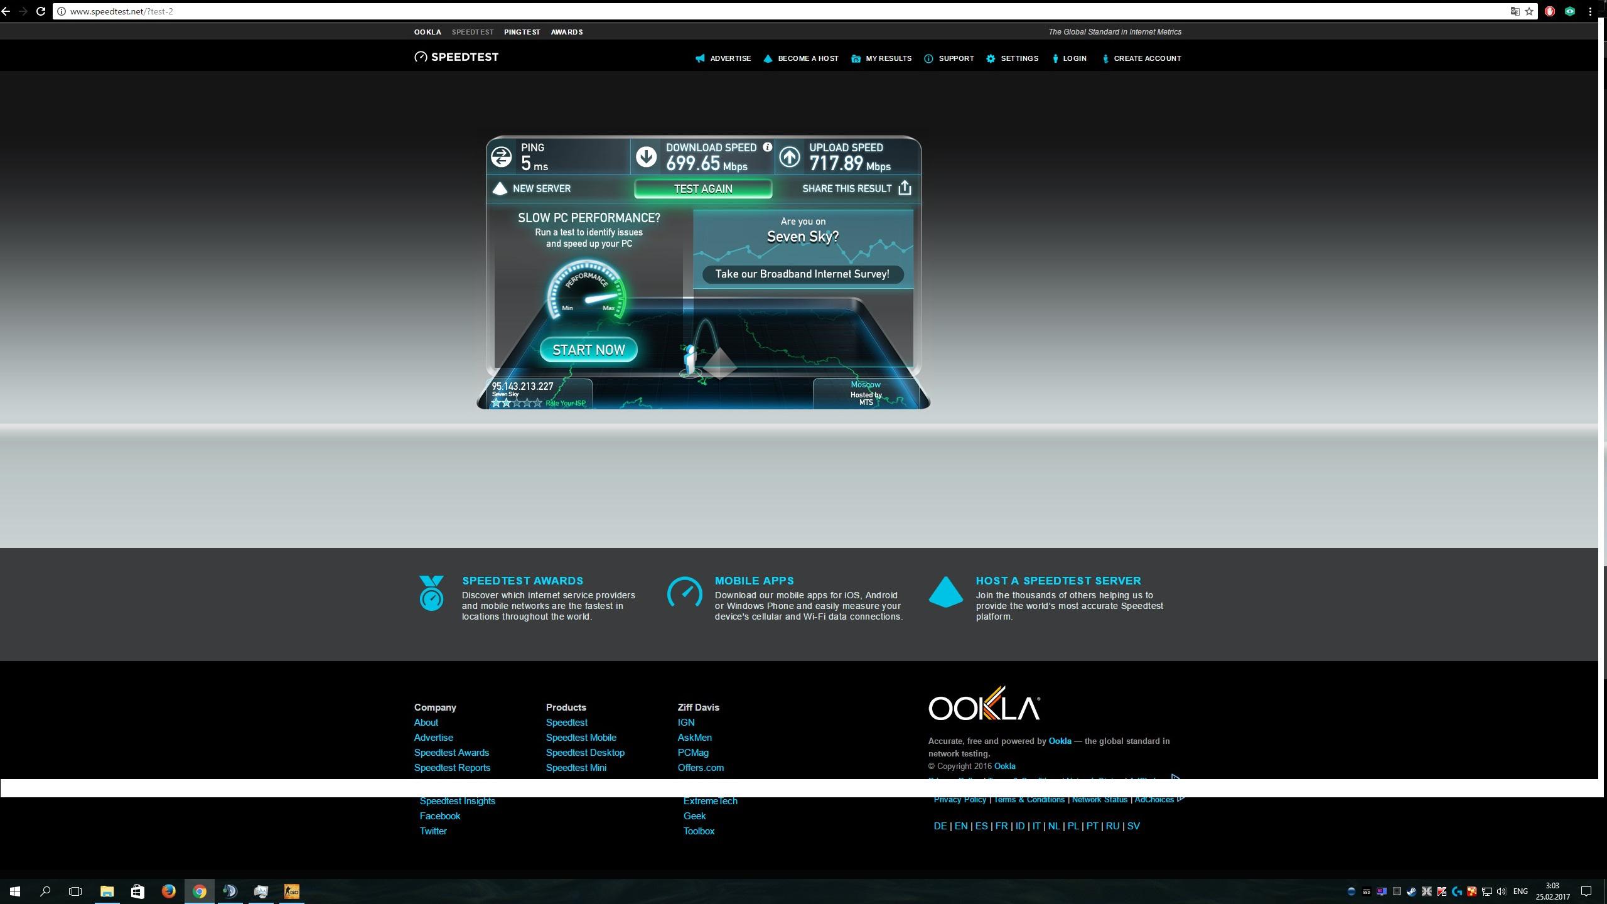Open the taskbar search magnifier
This screenshot has height=904, width=1607.
pos(45,891)
